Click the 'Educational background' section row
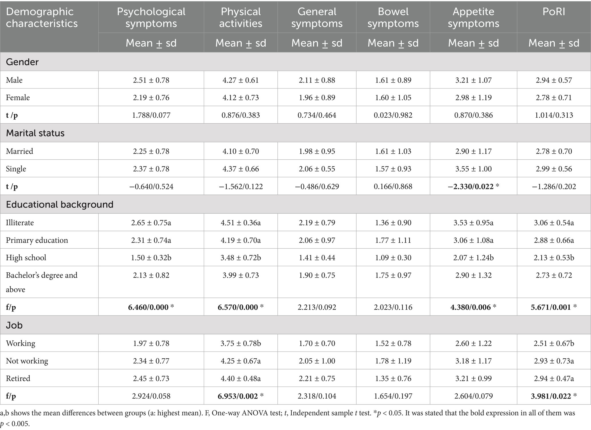Viewport: 591px width, 430px height. coord(59,204)
